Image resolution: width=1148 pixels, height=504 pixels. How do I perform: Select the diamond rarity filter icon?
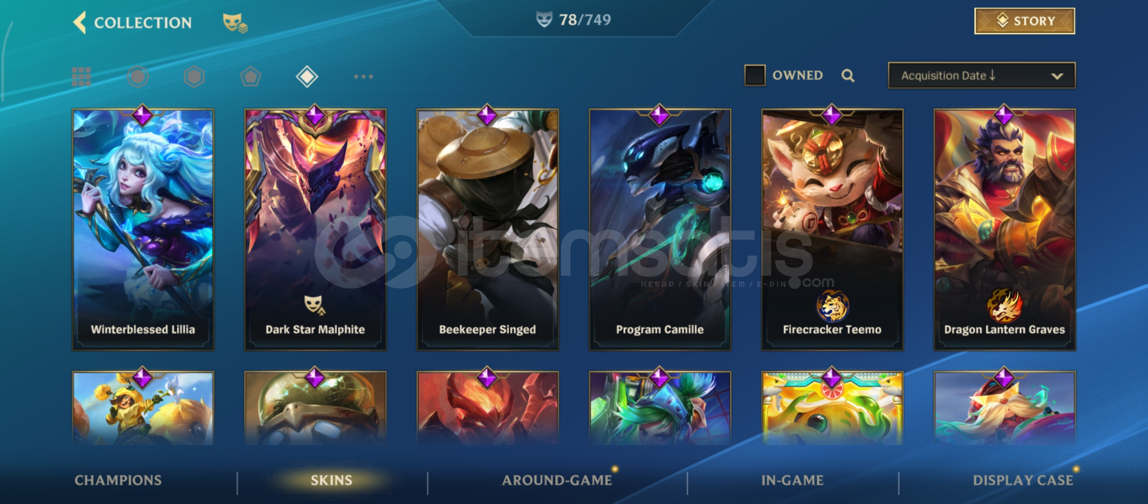[x=307, y=77]
